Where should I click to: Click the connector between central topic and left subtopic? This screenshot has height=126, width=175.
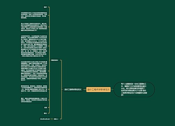tap(85, 90)
